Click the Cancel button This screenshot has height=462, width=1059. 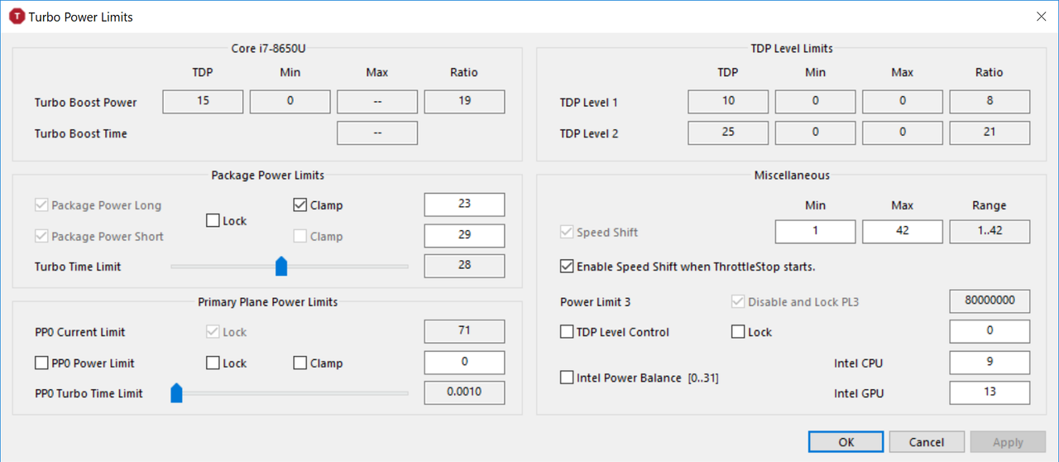pyautogui.click(x=927, y=442)
